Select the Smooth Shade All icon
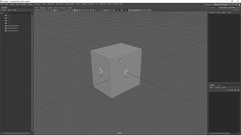 pos(75,10)
